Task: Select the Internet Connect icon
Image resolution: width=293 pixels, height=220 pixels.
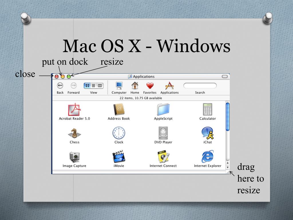Action: point(163,157)
